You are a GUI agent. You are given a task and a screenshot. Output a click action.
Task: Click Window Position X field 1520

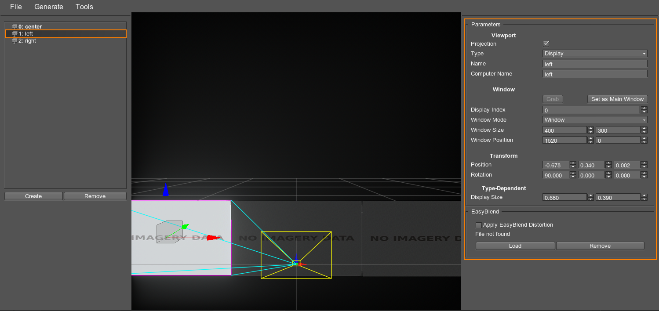[564, 140]
